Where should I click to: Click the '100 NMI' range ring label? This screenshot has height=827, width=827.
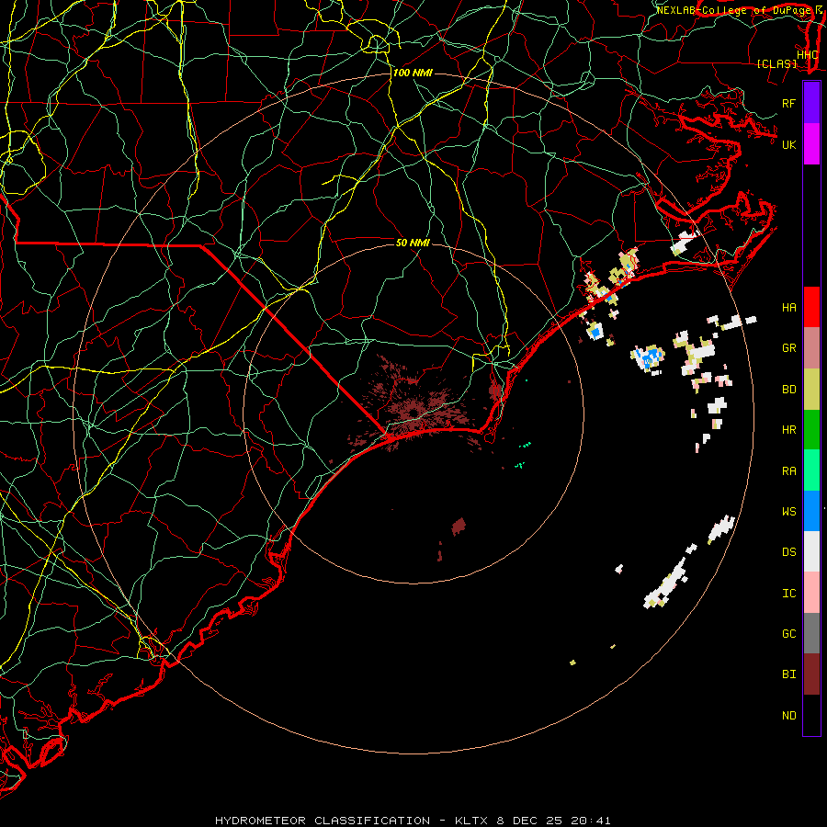413,73
